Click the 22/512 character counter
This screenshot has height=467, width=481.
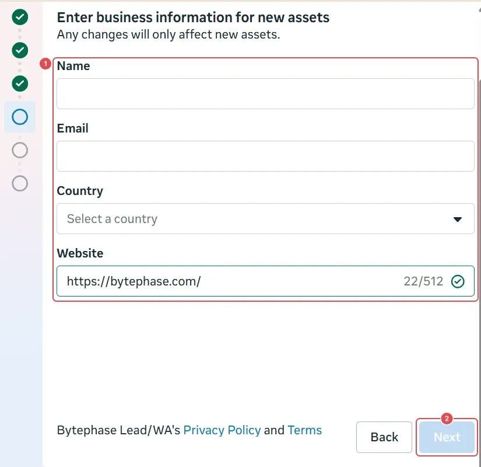423,281
